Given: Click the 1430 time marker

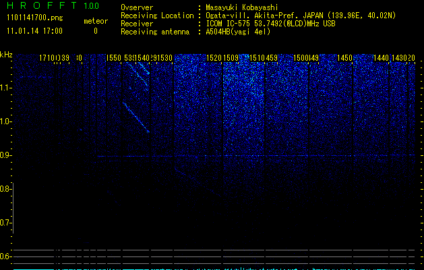Looking at the screenshot, I should pyautogui.click(x=399, y=57).
